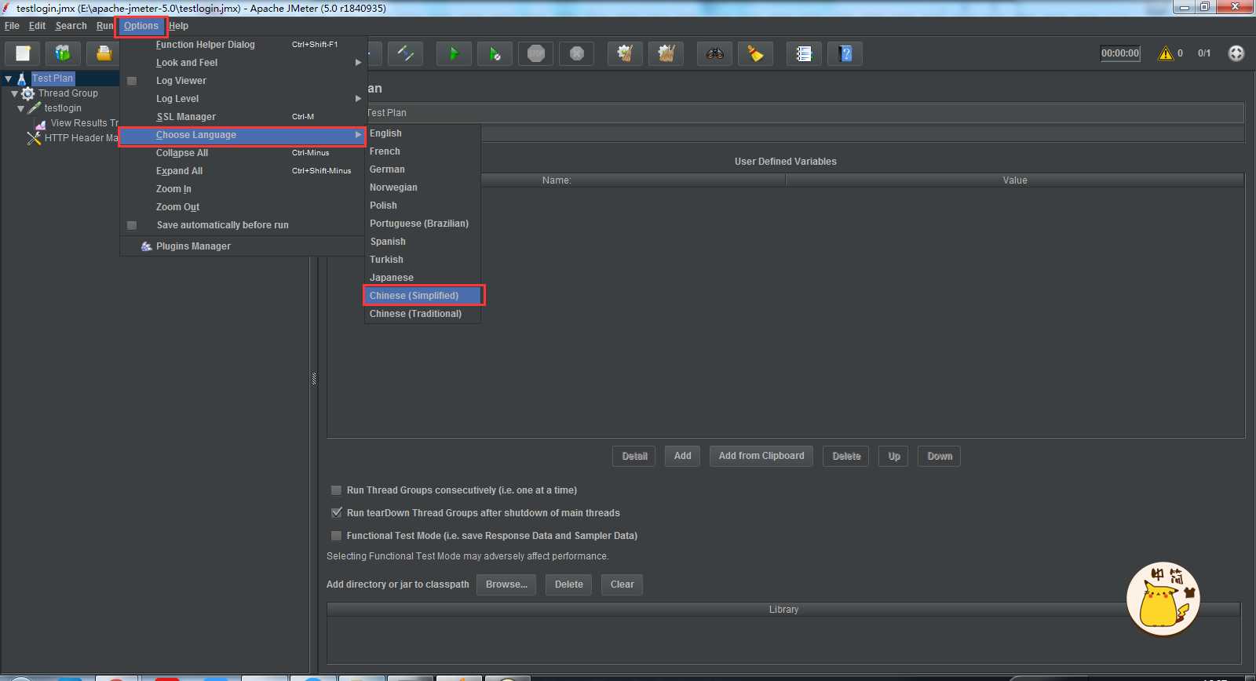Select the View Results Tree icon

[x=41, y=123]
